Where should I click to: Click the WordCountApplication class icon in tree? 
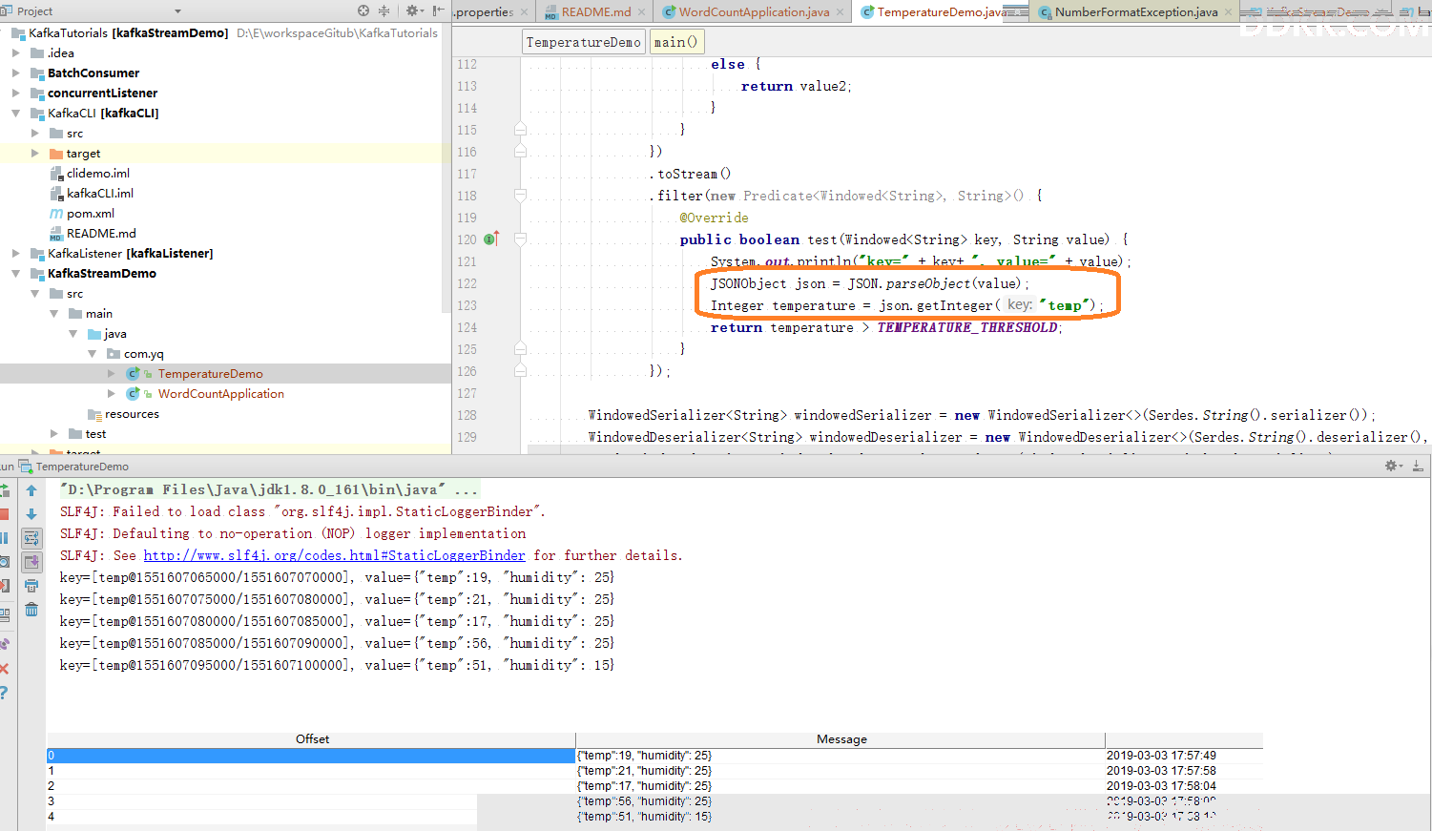coord(134,394)
